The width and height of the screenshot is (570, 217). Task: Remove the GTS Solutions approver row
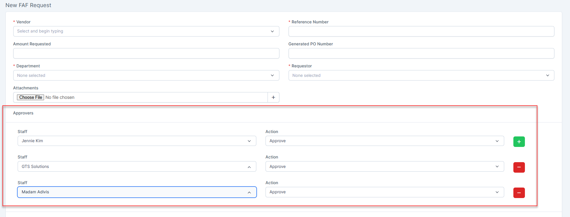pyautogui.click(x=519, y=167)
